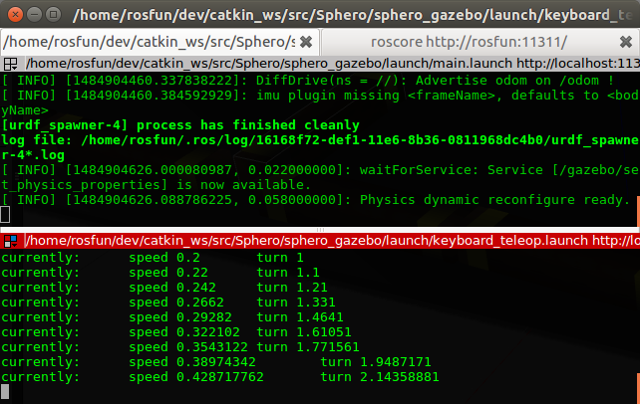Click the 't_physics_properties] is now available.' line

pos(156,185)
